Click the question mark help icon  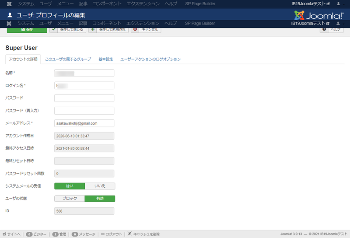click(324, 29)
